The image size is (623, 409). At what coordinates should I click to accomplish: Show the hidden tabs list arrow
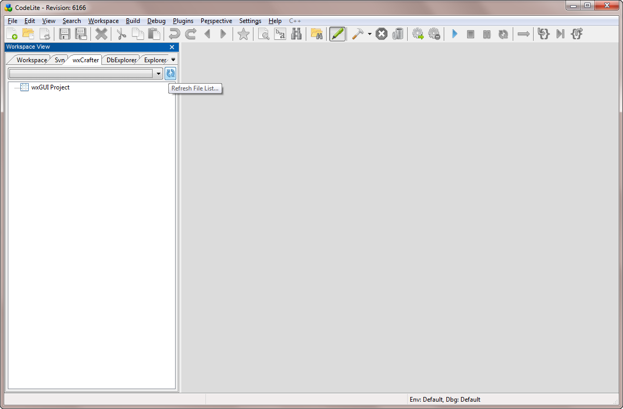point(173,60)
